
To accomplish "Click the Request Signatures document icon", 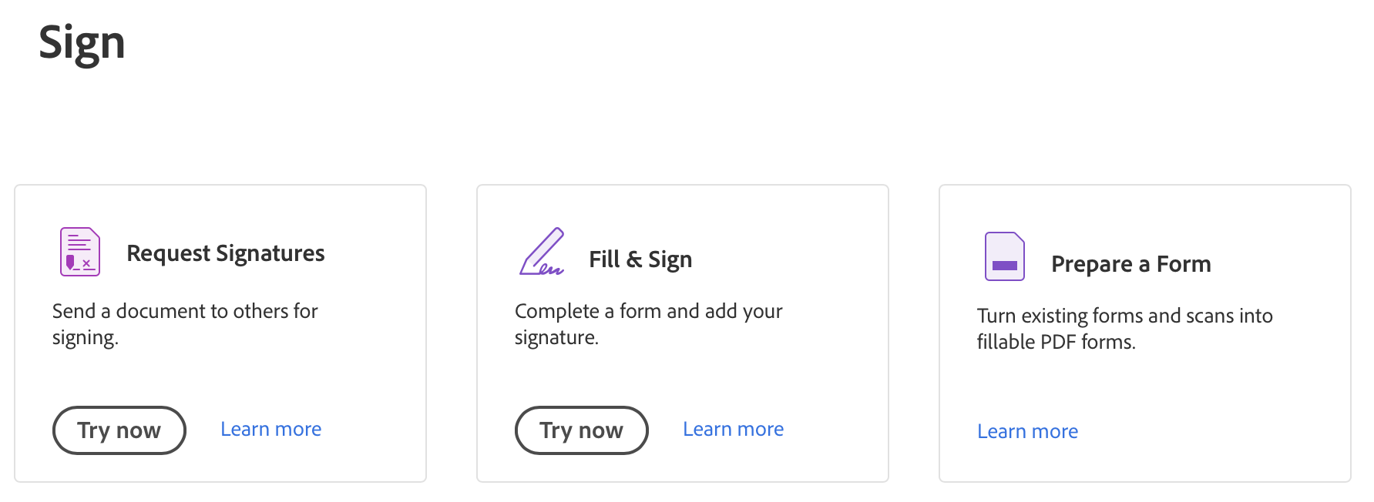I will 80,252.
